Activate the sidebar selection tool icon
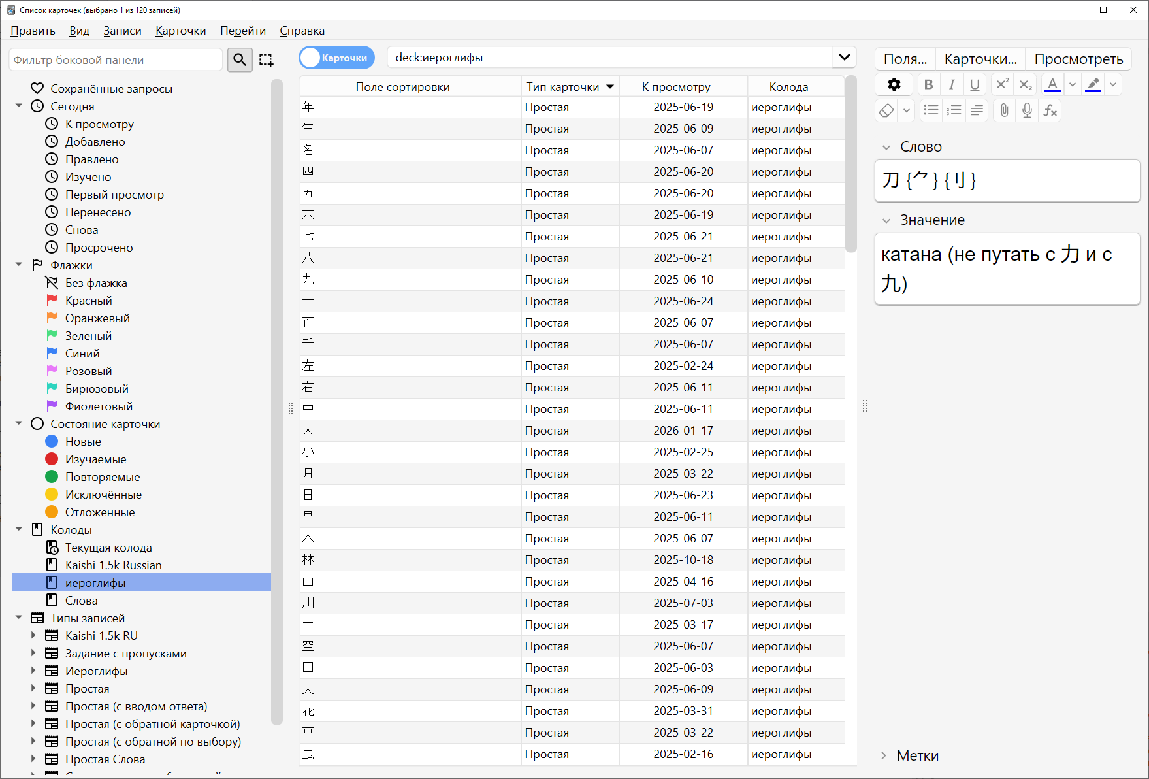Screen dimensions: 1149x779 pos(266,60)
